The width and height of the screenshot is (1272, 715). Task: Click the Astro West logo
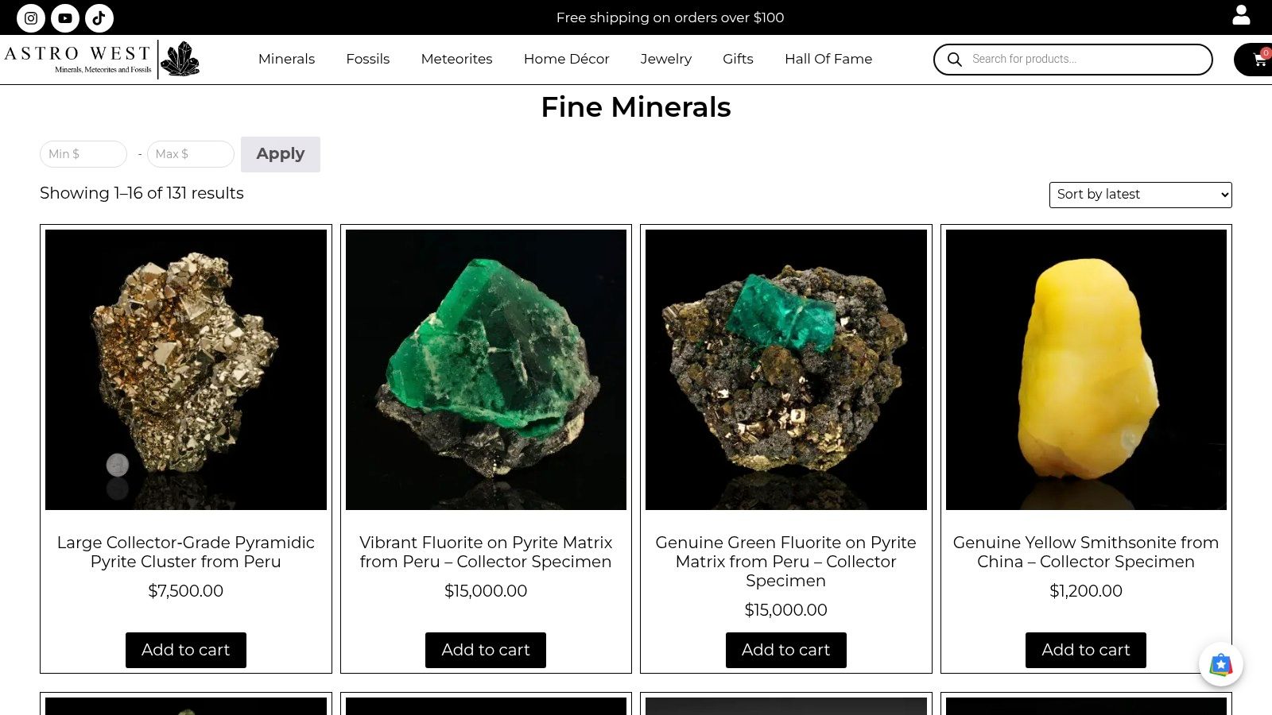(x=102, y=60)
